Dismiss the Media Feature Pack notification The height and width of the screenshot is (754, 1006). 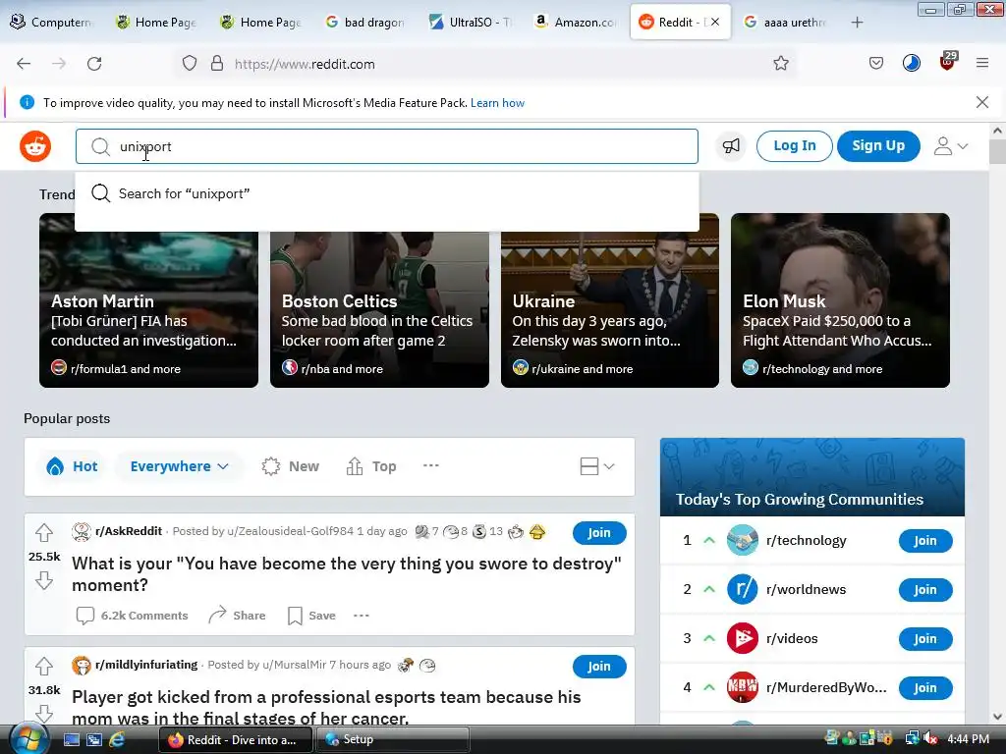coord(982,102)
